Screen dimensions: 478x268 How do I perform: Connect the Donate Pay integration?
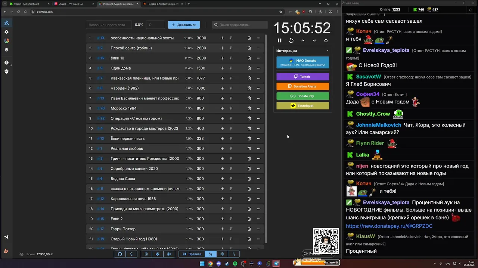point(302,96)
